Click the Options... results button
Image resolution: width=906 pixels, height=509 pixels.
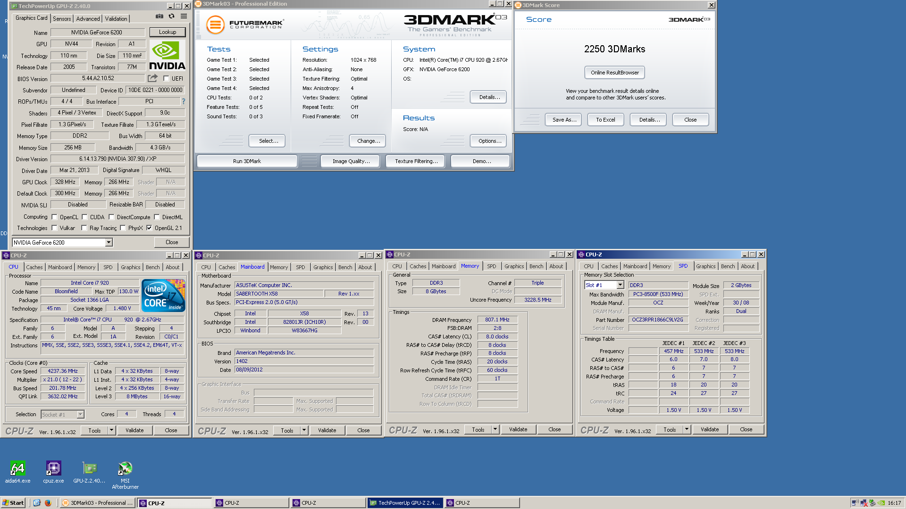(489, 141)
